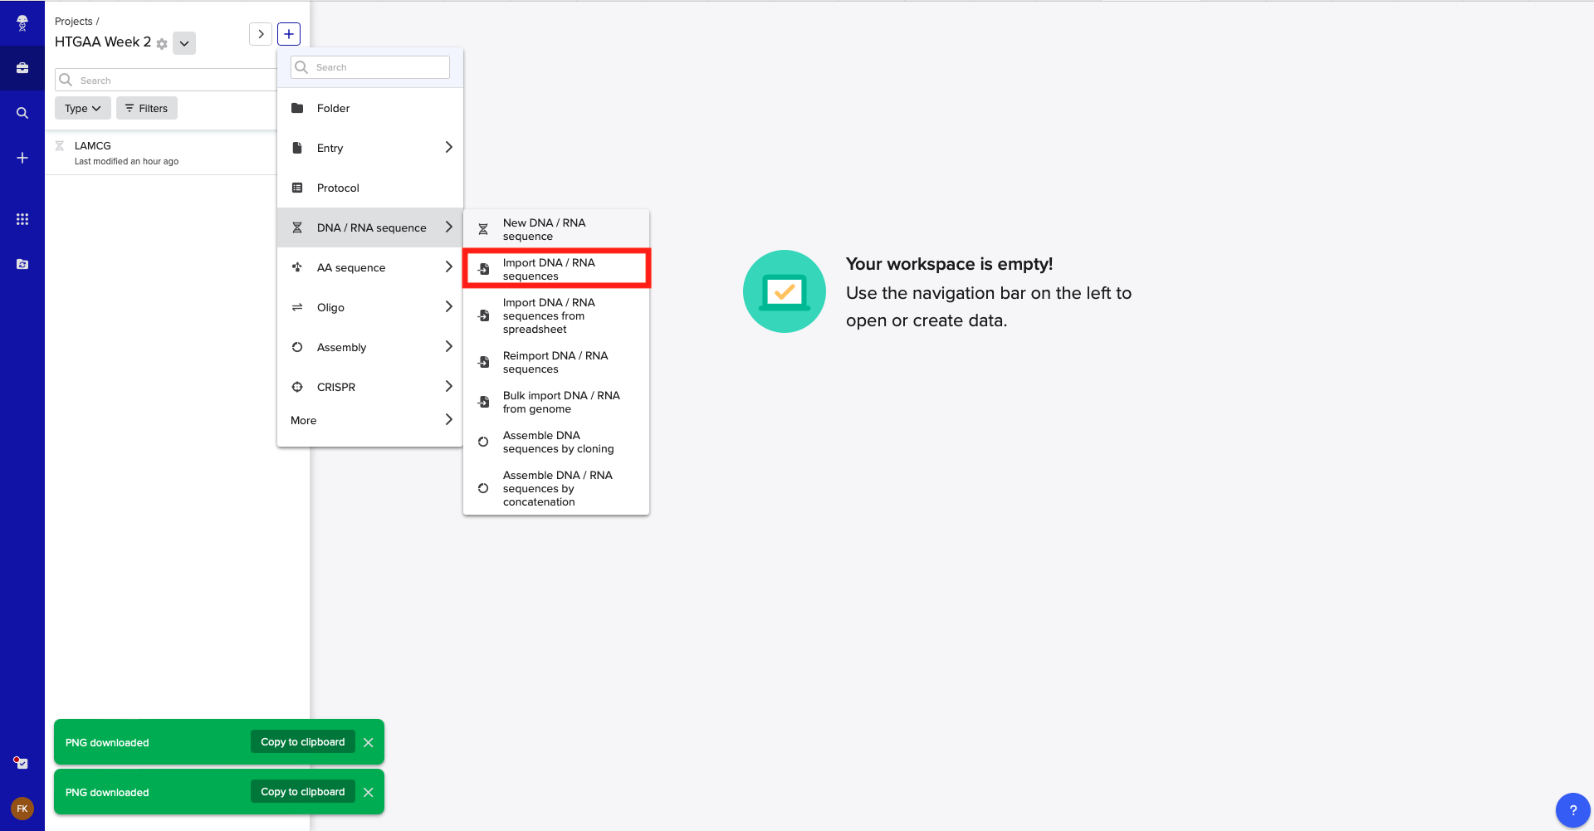Image resolution: width=1594 pixels, height=831 pixels.
Task: Choose New DNA / RNA sequence option
Action: pos(556,229)
